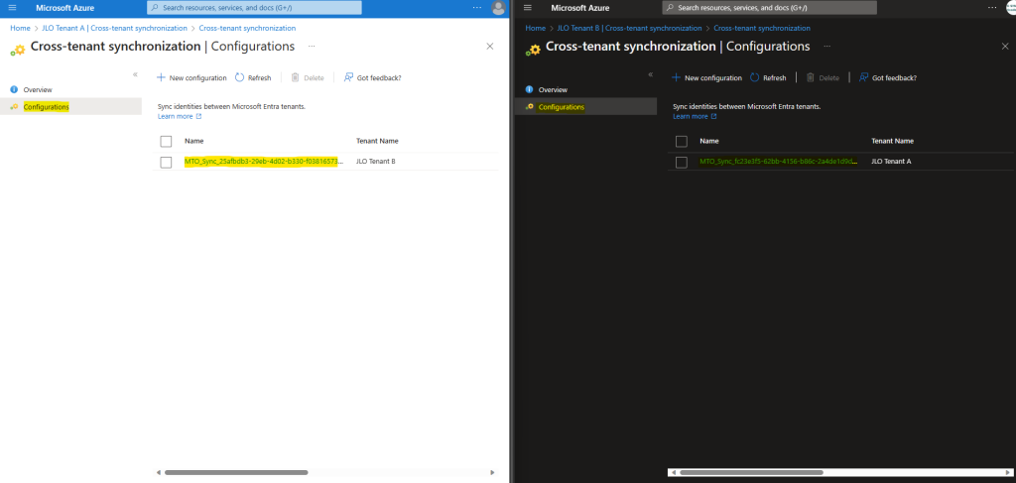The height and width of the screenshot is (483, 1016).
Task: Open the title ellipsis options in Tenant B portal
Action: point(826,47)
